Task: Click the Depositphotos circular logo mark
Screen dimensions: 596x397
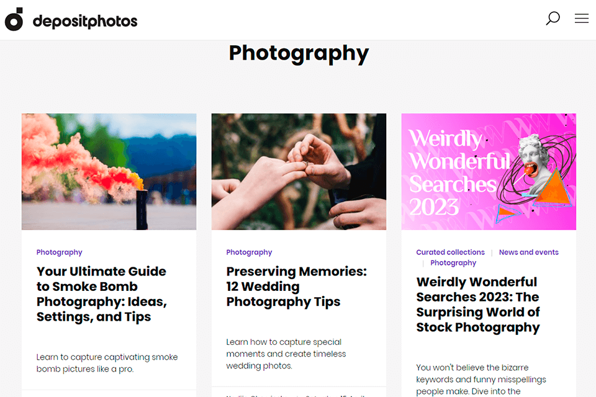Action: click(14, 19)
